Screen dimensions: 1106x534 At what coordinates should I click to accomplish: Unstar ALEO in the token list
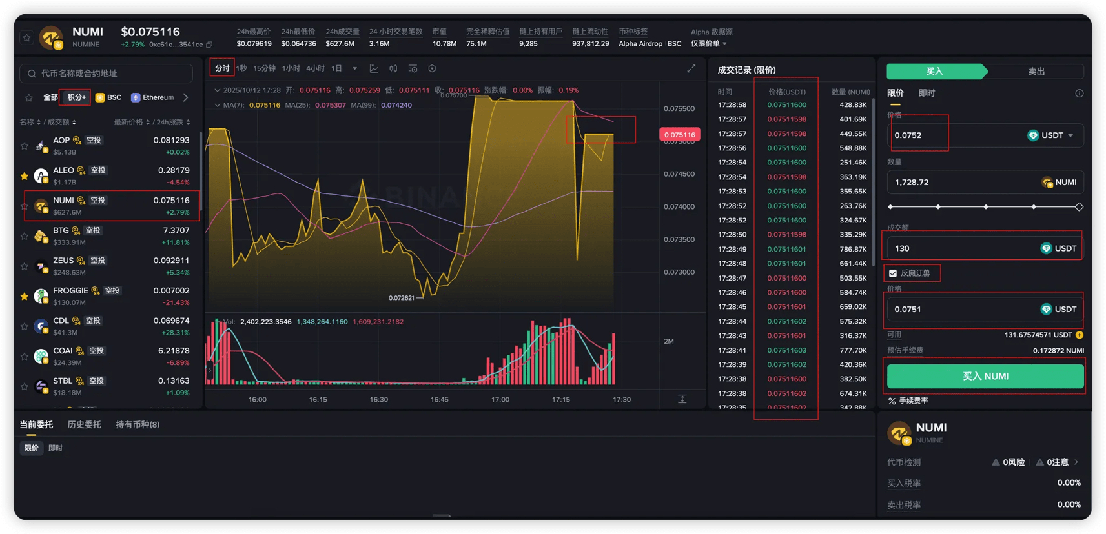click(x=25, y=175)
